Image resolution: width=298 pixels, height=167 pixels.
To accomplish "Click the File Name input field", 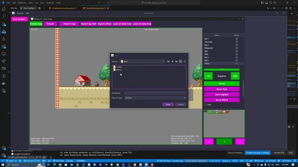I will [155, 93].
